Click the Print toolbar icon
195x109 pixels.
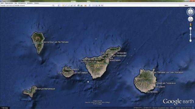96,5
